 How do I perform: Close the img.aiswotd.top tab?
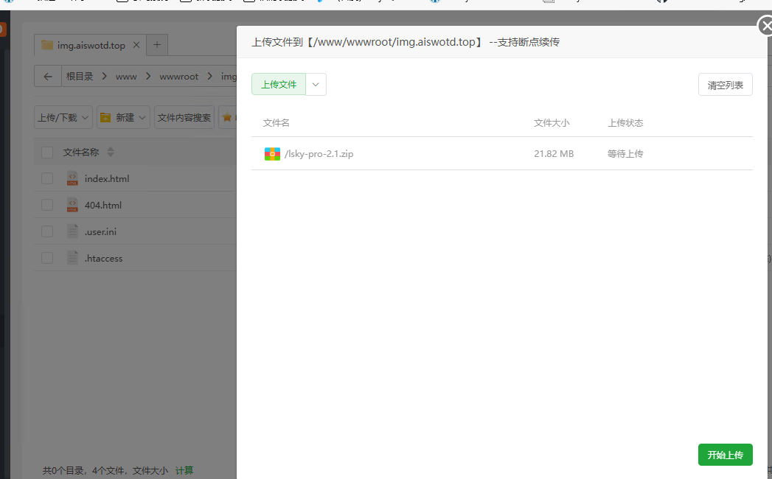136,45
